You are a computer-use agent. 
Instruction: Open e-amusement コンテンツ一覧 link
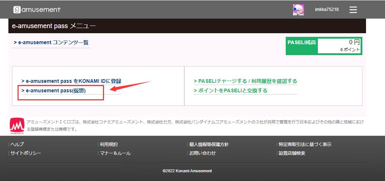click(x=51, y=43)
